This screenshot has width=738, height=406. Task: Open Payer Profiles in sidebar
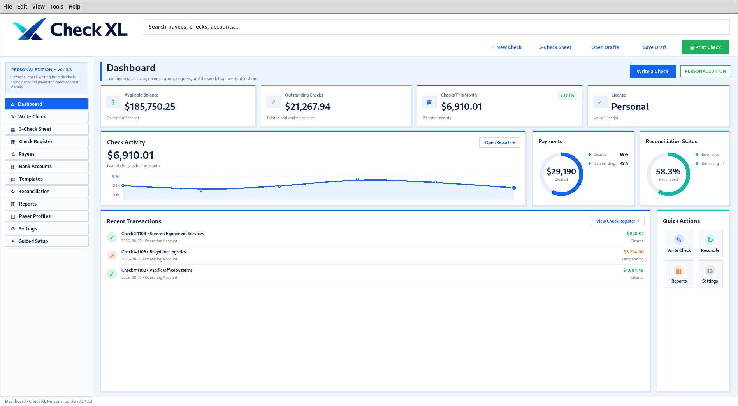coord(47,216)
